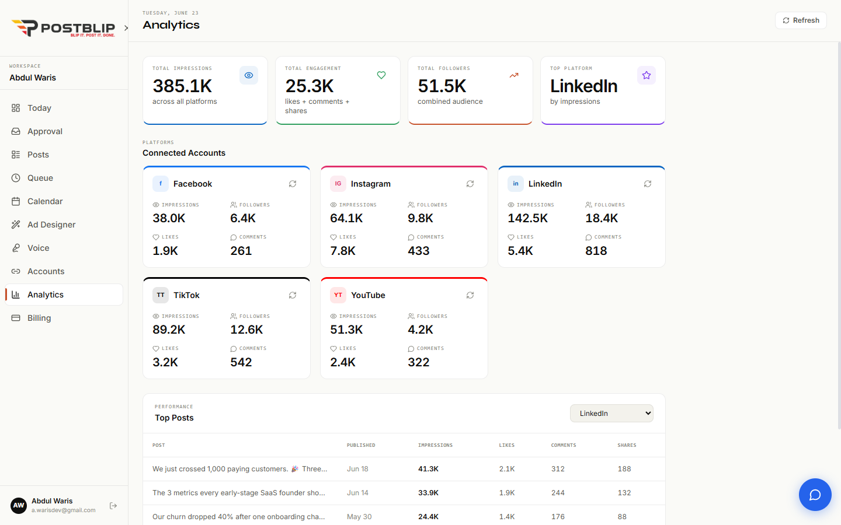This screenshot has width=841, height=525.
Task: Navigate to the Queue page
Action: 64,178
